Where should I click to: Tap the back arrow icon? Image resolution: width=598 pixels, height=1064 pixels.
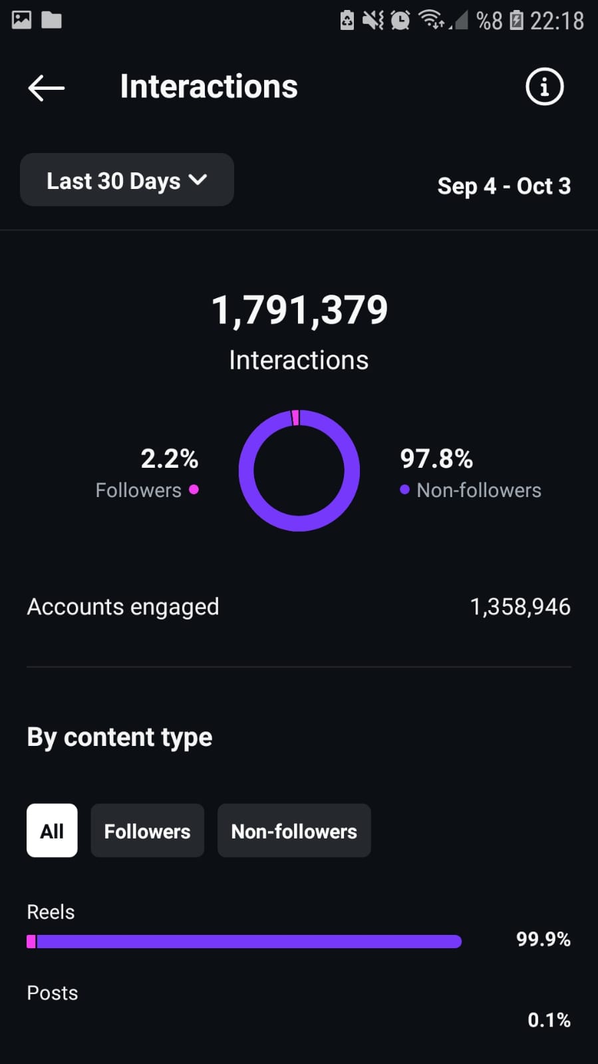(x=46, y=87)
